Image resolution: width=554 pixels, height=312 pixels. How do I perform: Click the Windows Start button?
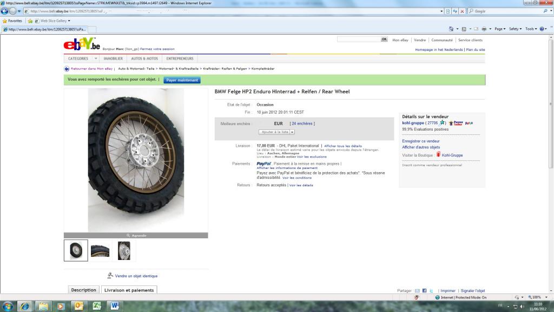coord(8,306)
